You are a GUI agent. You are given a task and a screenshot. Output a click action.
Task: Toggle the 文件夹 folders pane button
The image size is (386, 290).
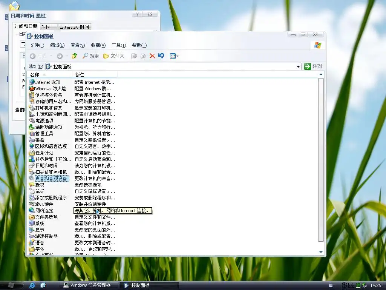pyautogui.click(x=114, y=56)
